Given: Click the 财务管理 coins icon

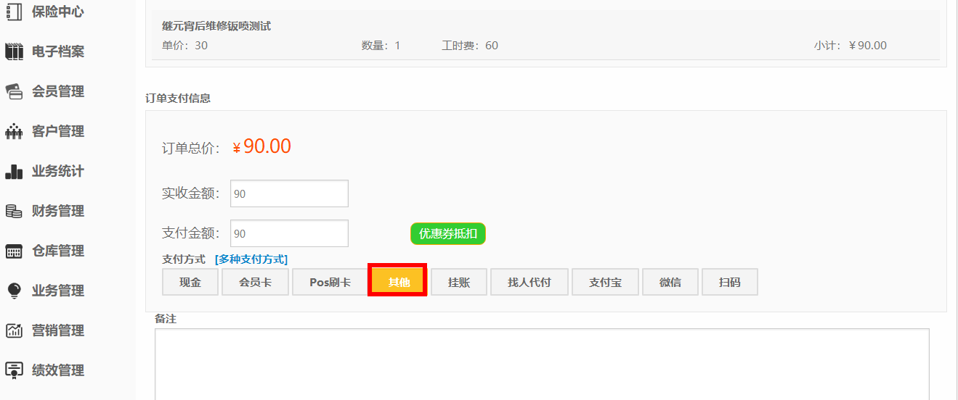Looking at the screenshot, I should click(14, 212).
